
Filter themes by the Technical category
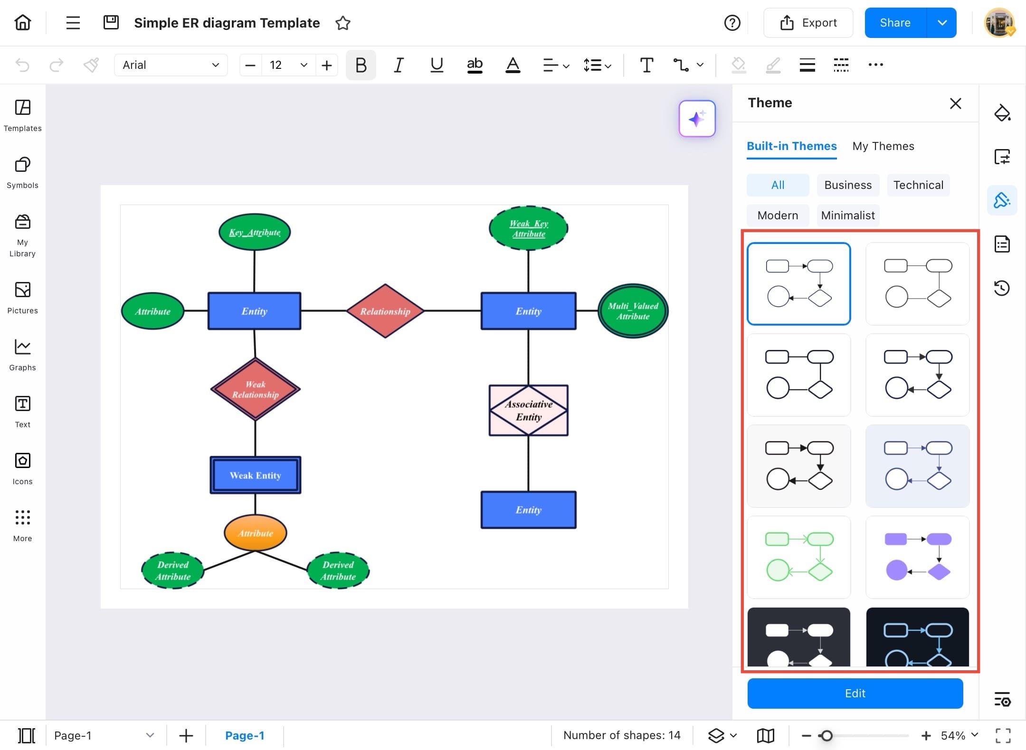pyautogui.click(x=918, y=185)
